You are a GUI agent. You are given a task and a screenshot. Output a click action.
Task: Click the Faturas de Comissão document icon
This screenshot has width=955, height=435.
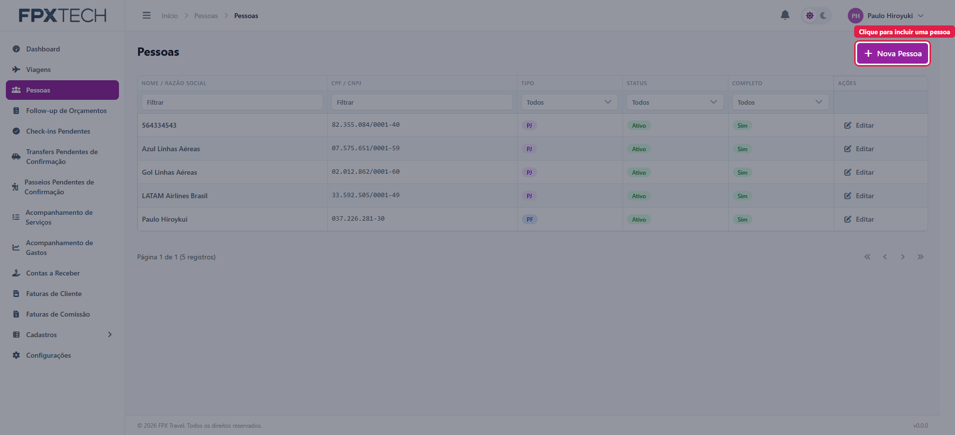point(16,314)
